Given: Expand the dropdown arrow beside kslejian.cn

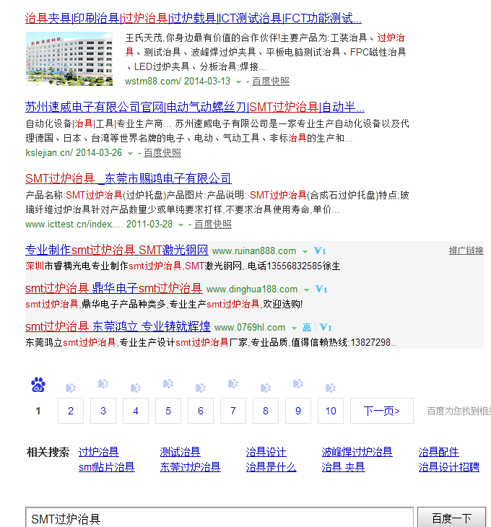Looking at the screenshot, I should pyautogui.click(x=130, y=154).
